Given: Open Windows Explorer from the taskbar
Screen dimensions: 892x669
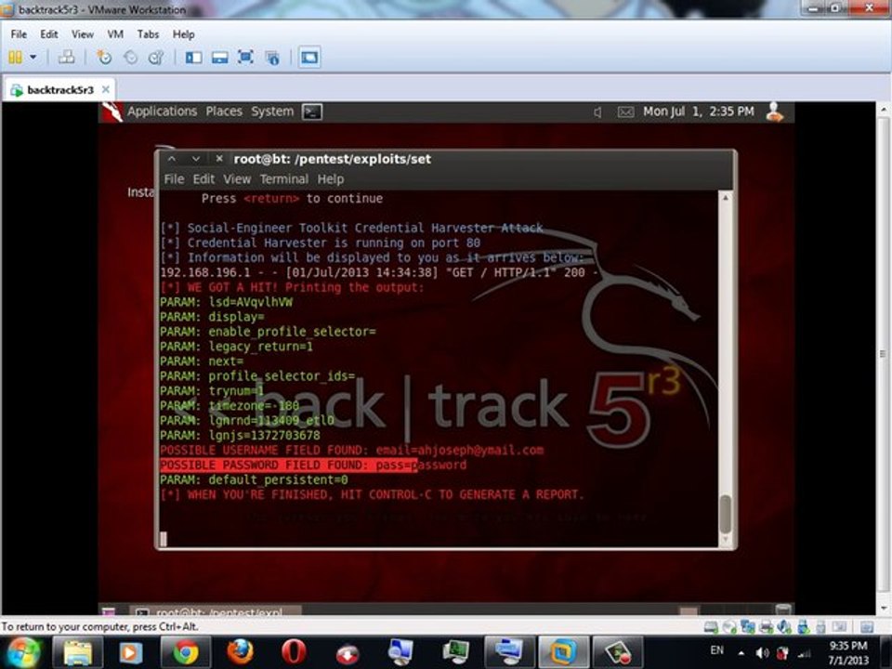Looking at the screenshot, I should tap(77, 652).
